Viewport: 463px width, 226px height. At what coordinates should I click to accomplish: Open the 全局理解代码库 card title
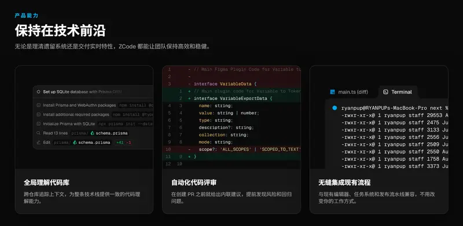tap(46, 183)
